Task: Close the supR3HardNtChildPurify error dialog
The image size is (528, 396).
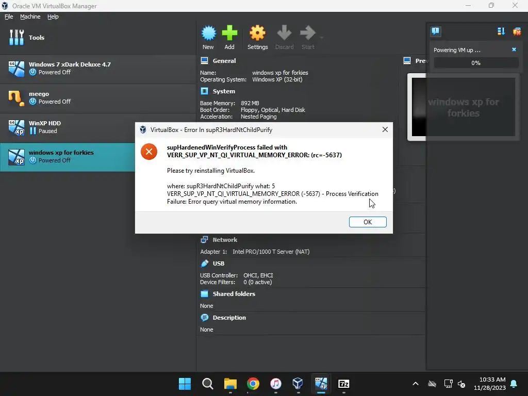Action: coord(385,129)
